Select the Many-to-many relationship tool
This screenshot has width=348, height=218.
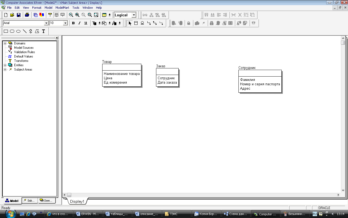pos(155,23)
